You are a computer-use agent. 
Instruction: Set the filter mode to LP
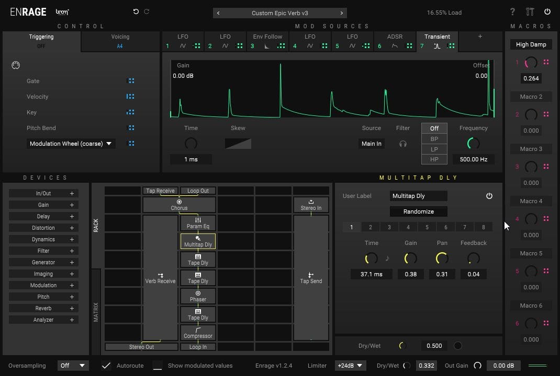[434, 149]
